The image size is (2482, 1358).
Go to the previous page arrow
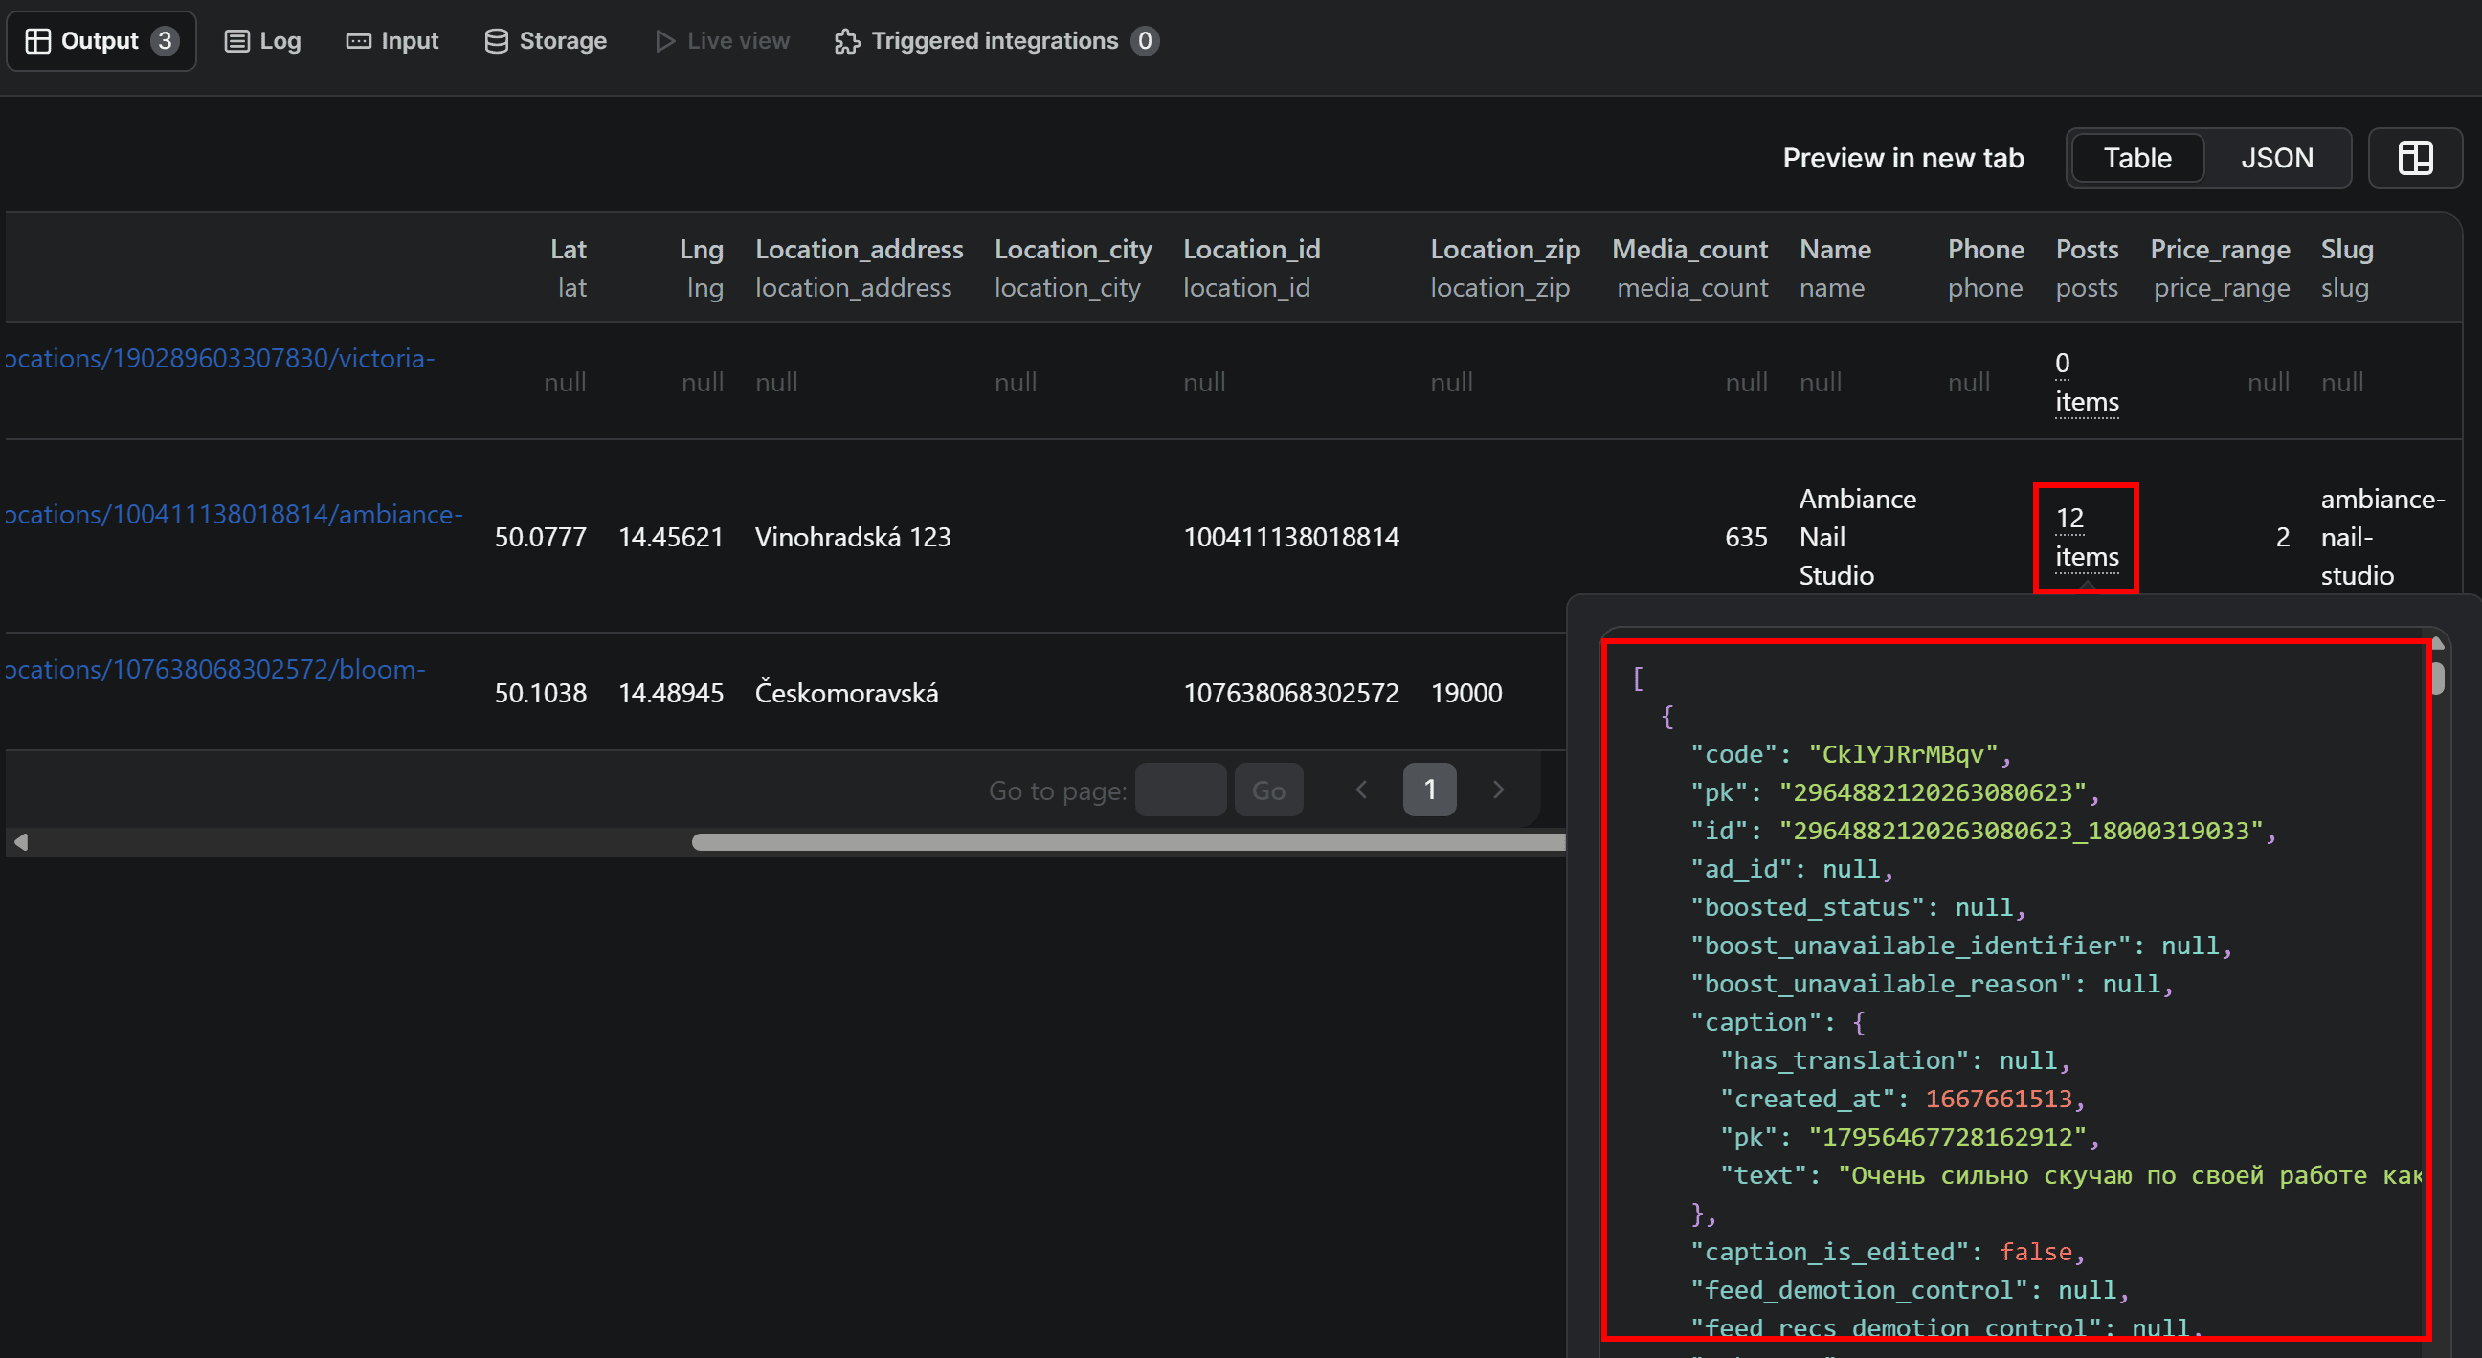point(1360,790)
